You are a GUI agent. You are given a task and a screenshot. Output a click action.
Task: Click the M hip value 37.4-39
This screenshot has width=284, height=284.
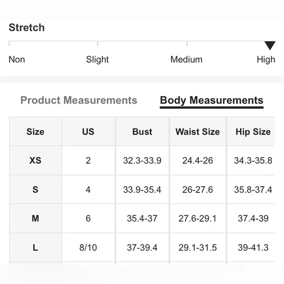(x=253, y=218)
